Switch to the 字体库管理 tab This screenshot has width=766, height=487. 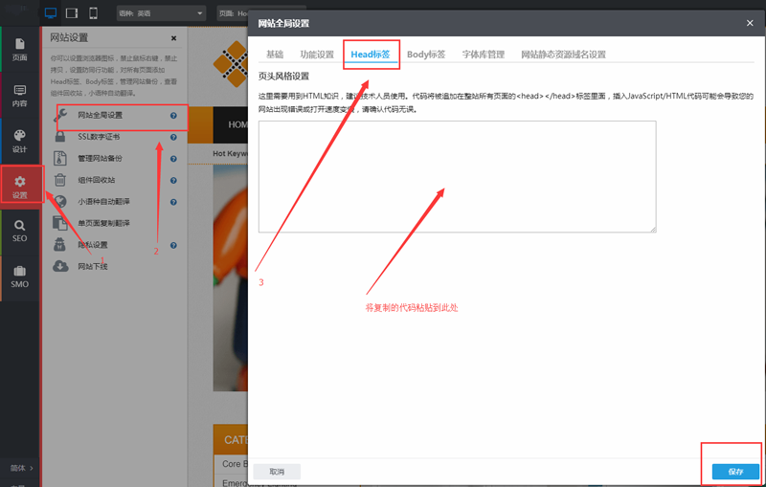coord(483,55)
